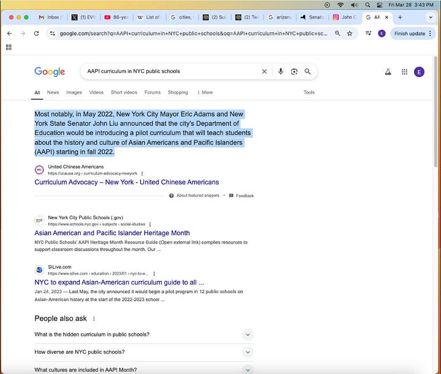Open Google apps grid icon
The width and height of the screenshot is (441, 374).
point(404,72)
